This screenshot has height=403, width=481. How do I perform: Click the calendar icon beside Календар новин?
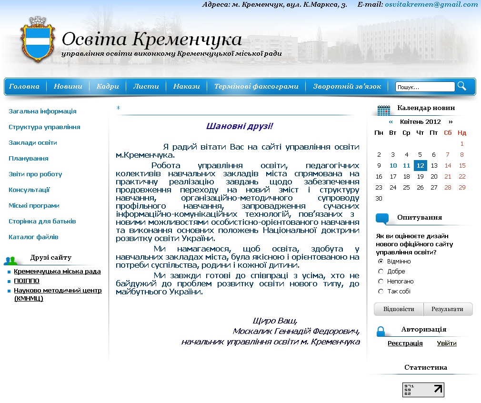coord(383,110)
